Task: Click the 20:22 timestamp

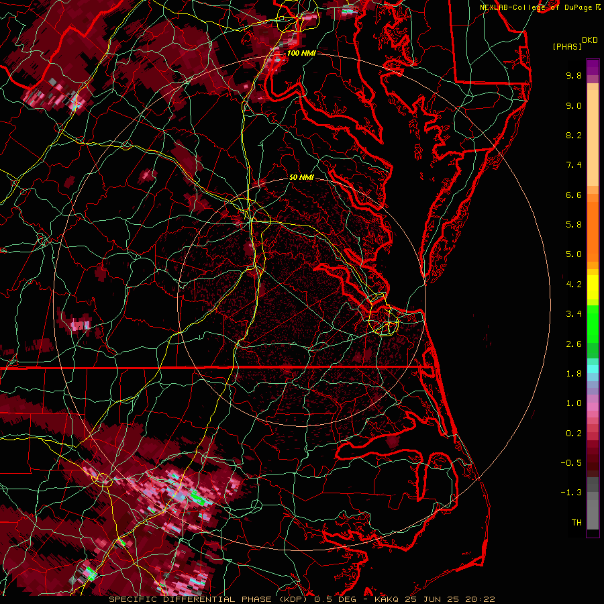Action: (481, 599)
